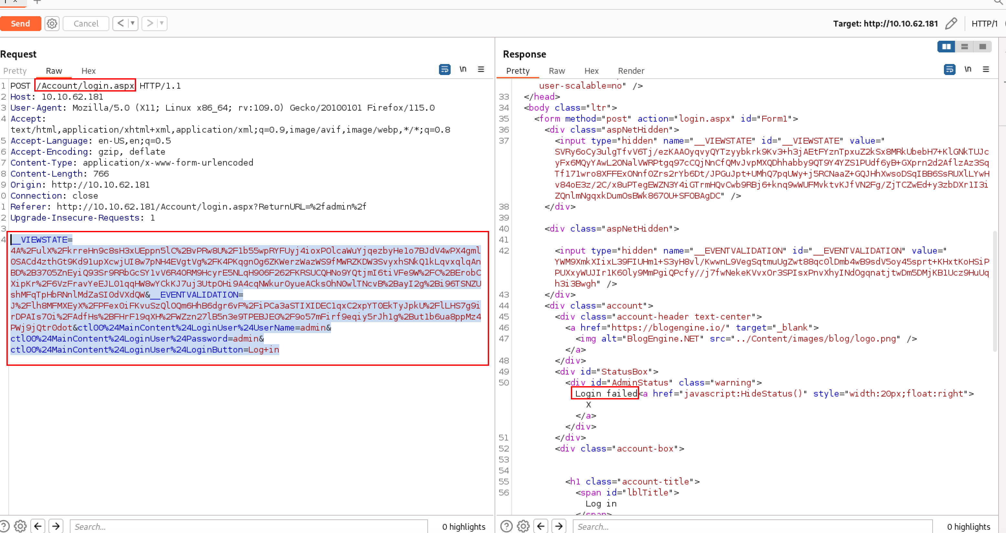Show \n characters in Response panel
1006x533 pixels.
[x=967, y=70]
